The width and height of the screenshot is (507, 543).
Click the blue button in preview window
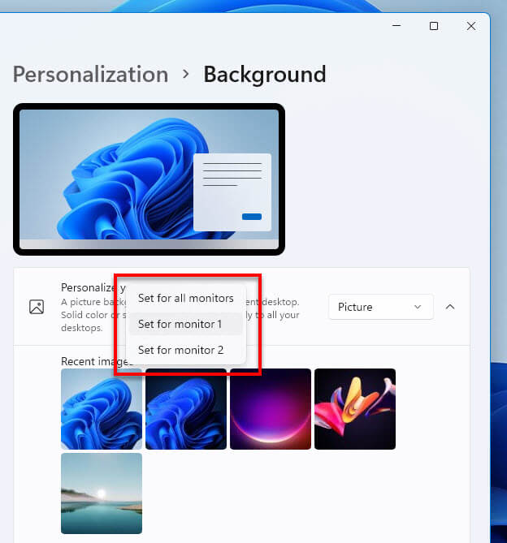coord(252,217)
